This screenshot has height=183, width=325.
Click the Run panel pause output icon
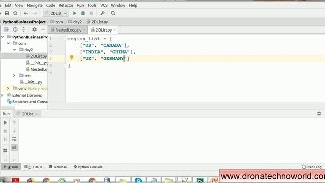[x=5, y=139]
